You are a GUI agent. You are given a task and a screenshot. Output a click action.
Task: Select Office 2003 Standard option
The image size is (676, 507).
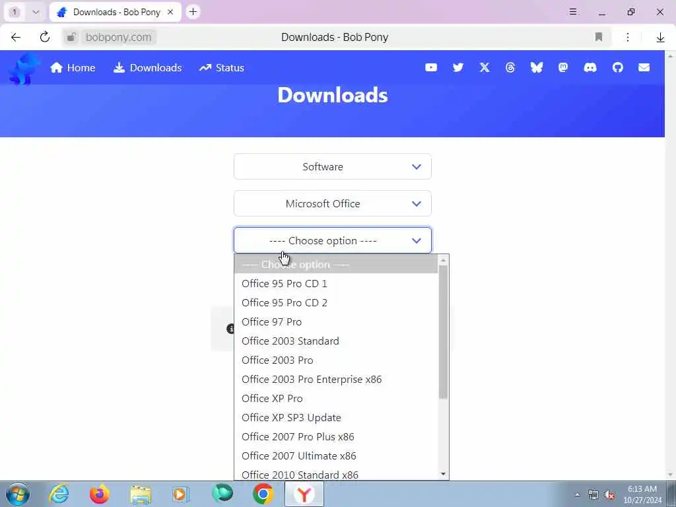336,341
